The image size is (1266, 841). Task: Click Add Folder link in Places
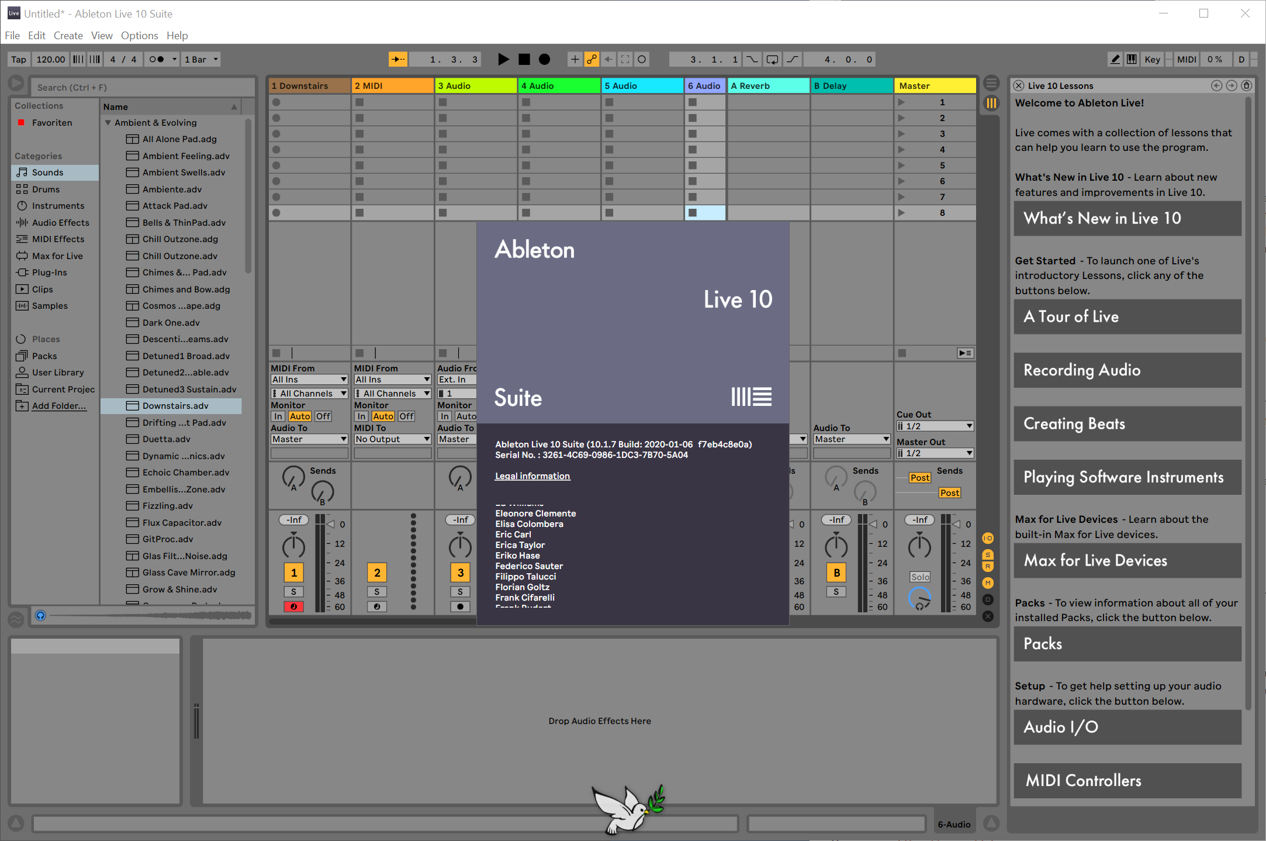click(58, 405)
